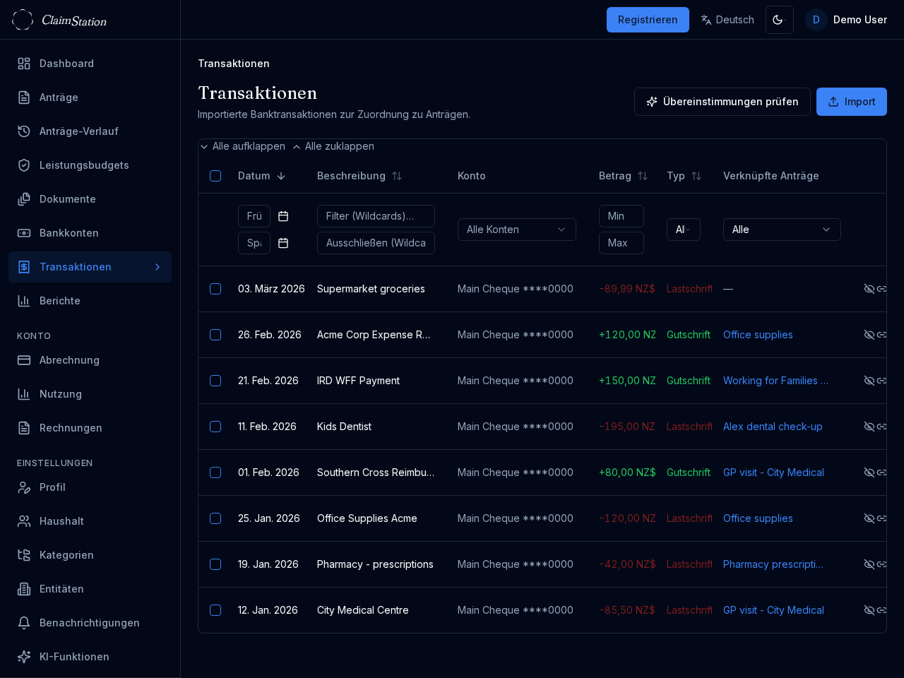Open the Verknüpfte Anträge filter dropdown

781,230
